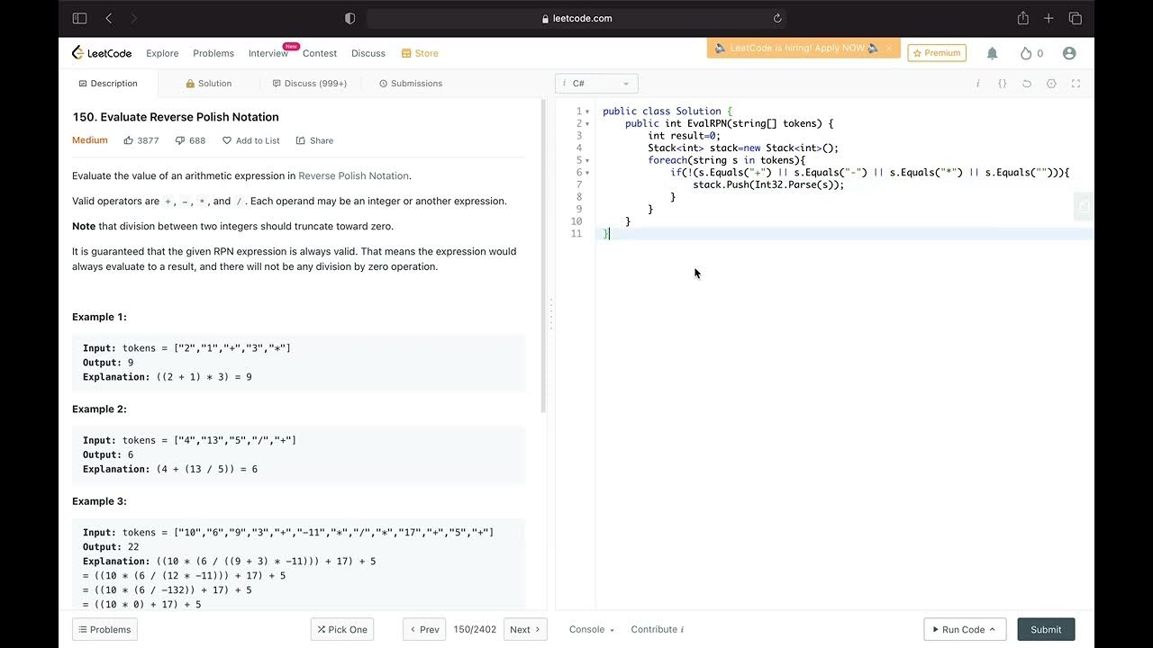Click the curly braces format icon
Screen dimensions: 1153x648
click(x=1002, y=83)
